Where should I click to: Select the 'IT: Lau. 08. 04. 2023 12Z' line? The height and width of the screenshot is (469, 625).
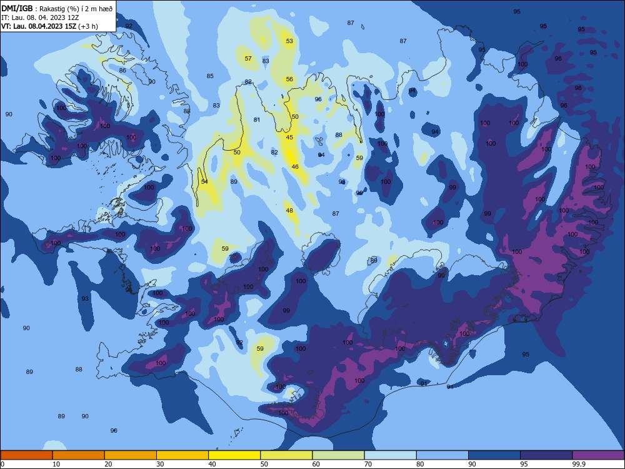click(40, 18)
